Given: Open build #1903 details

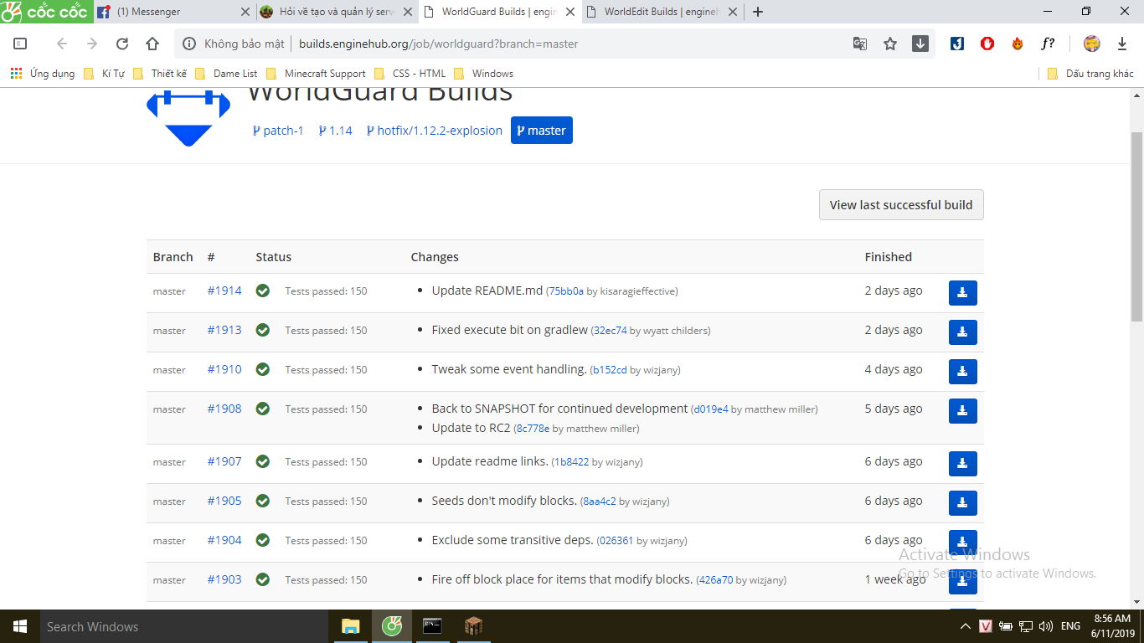Looking at the screenshot, I should point(224,579).
